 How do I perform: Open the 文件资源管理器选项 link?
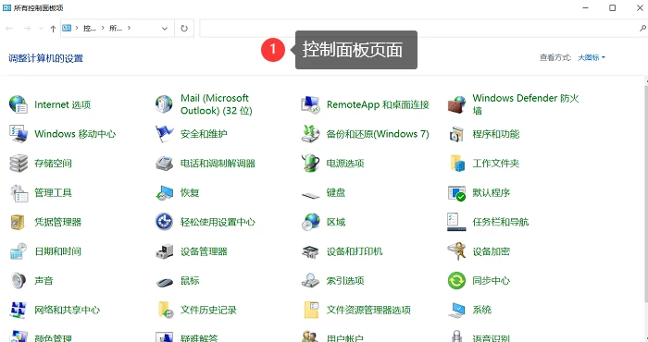[368, 310]
